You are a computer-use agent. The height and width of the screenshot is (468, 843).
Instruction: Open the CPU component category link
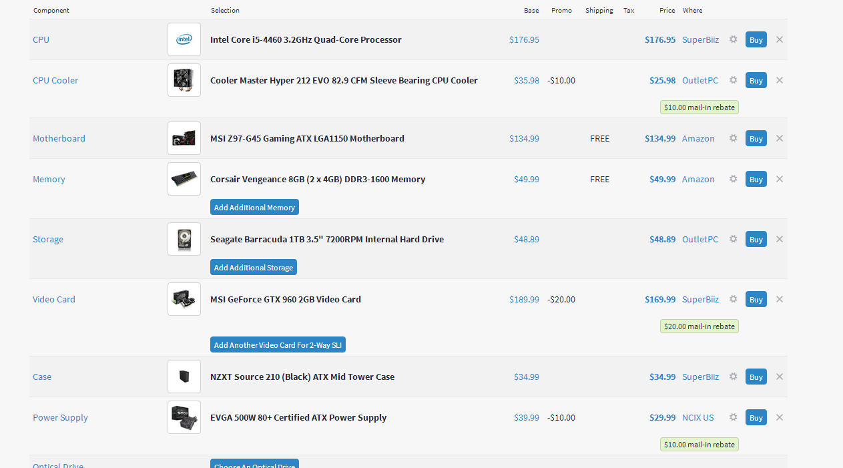41,39
